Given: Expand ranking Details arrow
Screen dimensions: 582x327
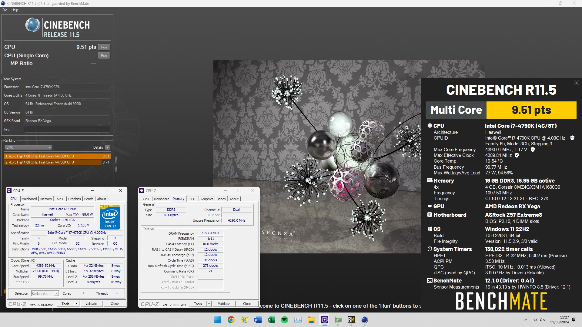Looking at the screenshot, I should pos(107,147).
